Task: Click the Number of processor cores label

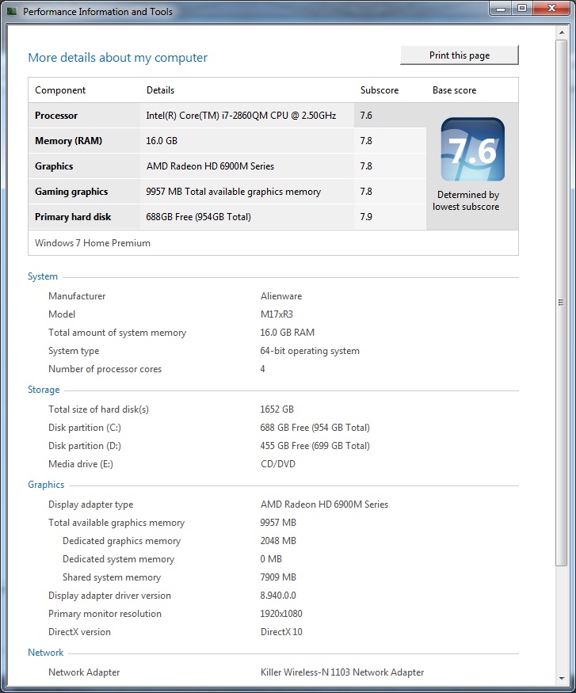Action: coord(105,369)
